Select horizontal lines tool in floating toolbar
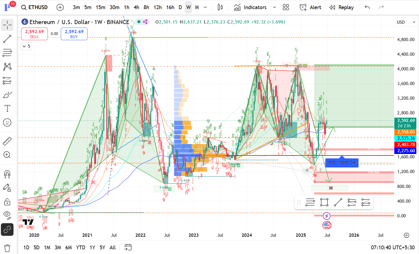This screenshot has height=254, width=419. click(x=310, y=202)
